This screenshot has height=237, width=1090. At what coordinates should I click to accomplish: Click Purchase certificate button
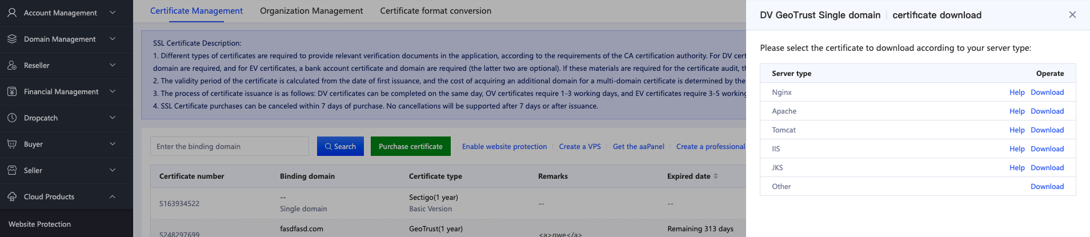coord(411,146)
